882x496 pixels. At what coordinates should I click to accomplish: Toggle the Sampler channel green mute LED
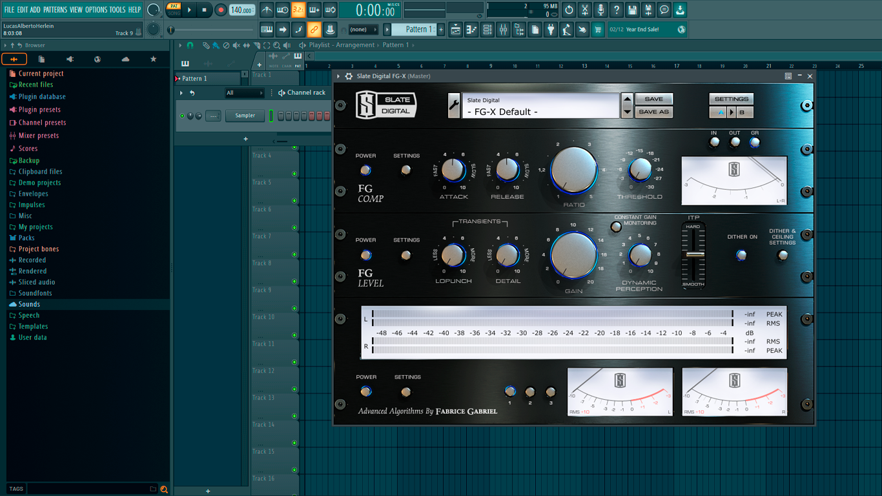coord(182,116)
